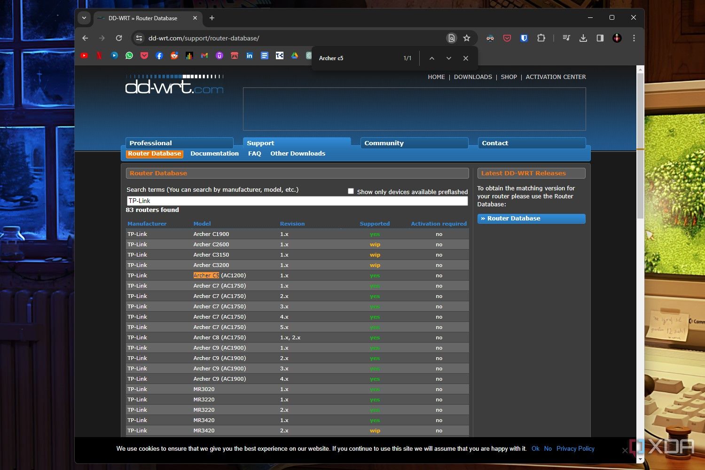Open the Privacy Policy link

pyautogui.click(x=575, y=449)
